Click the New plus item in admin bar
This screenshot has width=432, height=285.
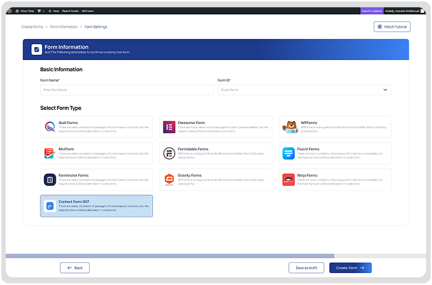click(x=53, y=11)
